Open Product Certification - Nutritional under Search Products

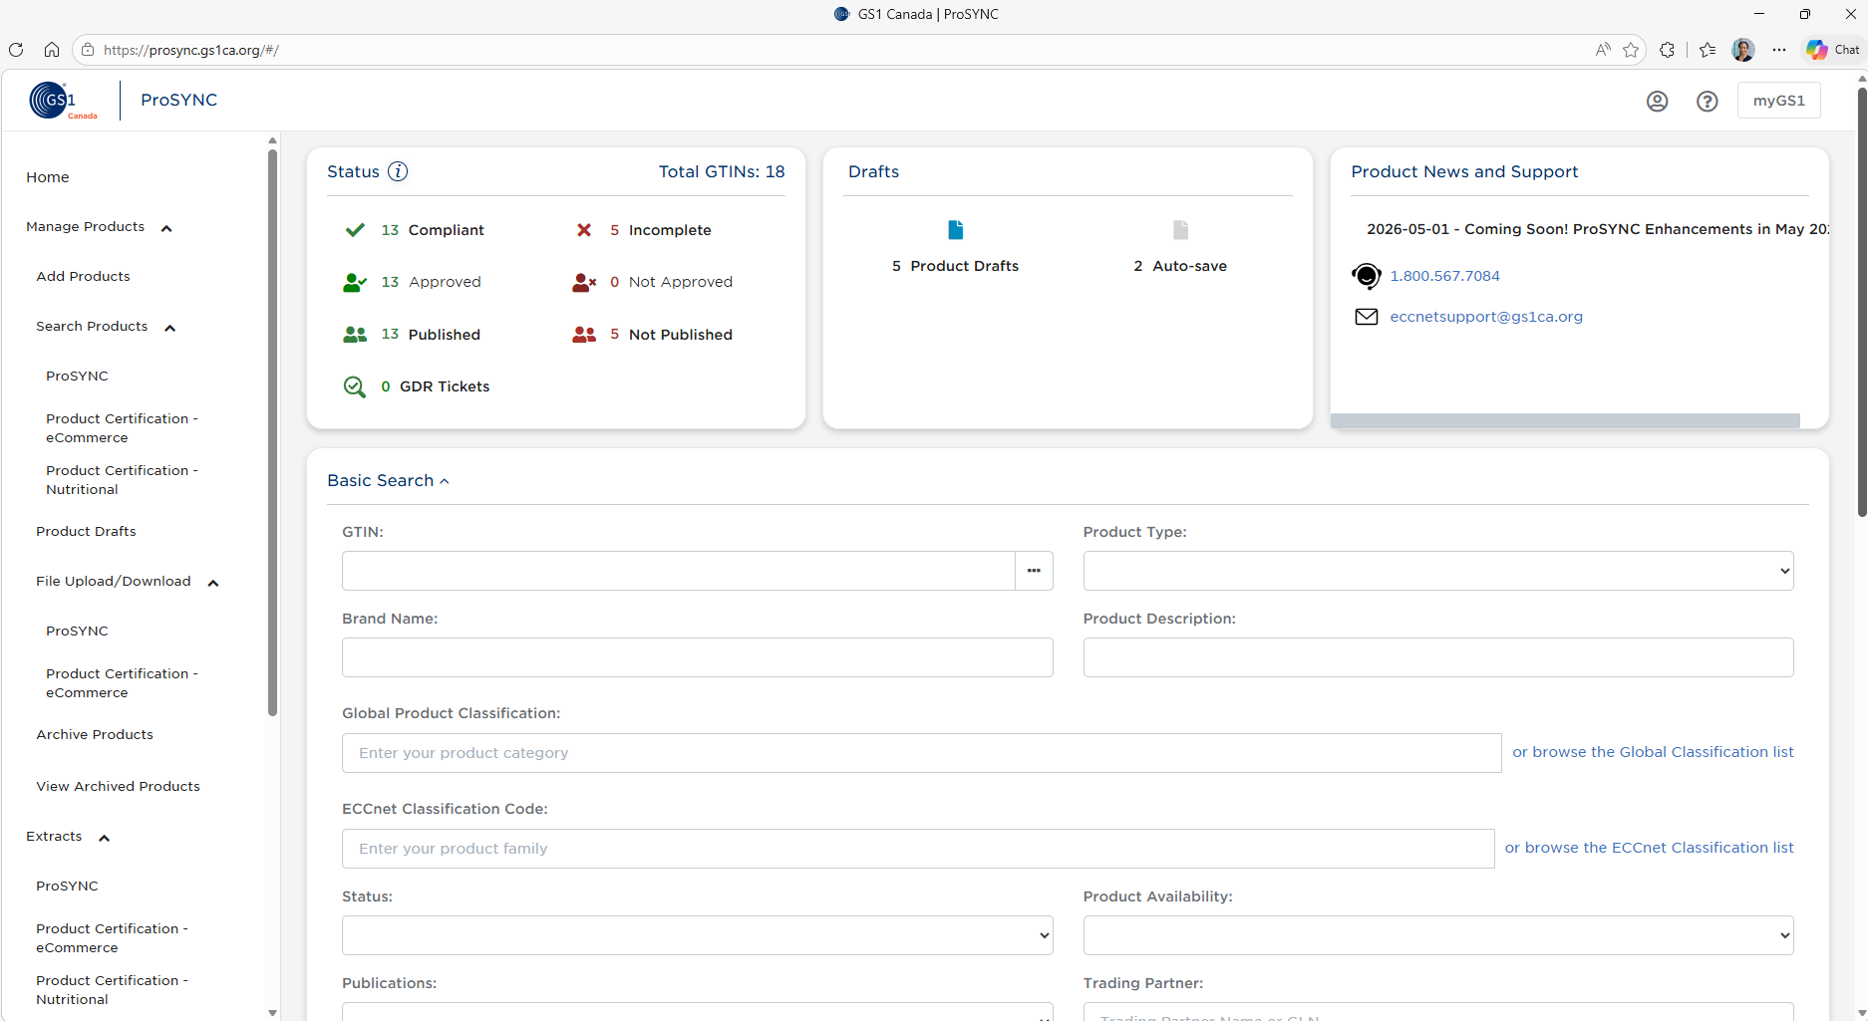tap(122, 480)
